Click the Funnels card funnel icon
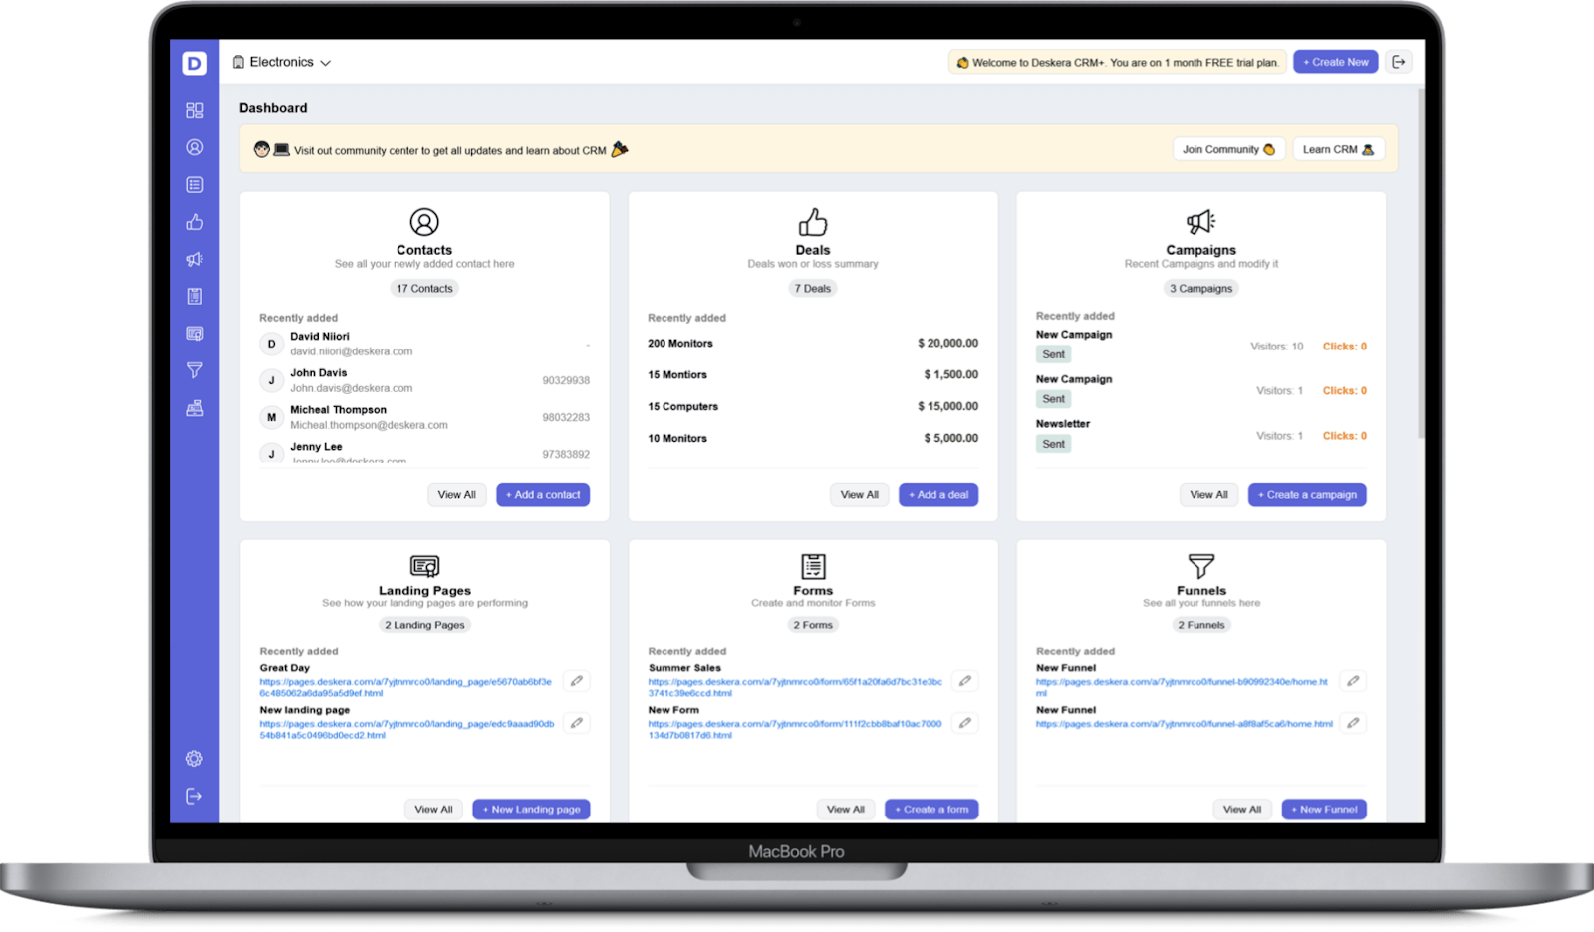The height and width of the screenshot is (932, 1594). [x=1201, y=566]
